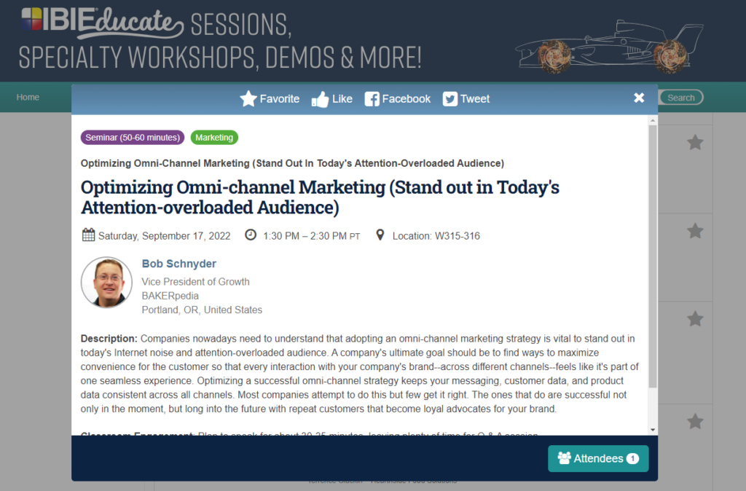Toggle the topmost gray favorite star behind the popup

[695, 143]
